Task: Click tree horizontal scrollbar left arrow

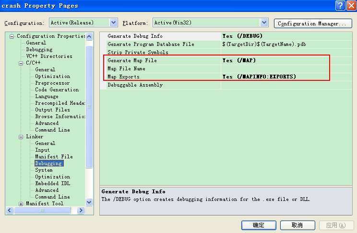Action: [9, 211]
